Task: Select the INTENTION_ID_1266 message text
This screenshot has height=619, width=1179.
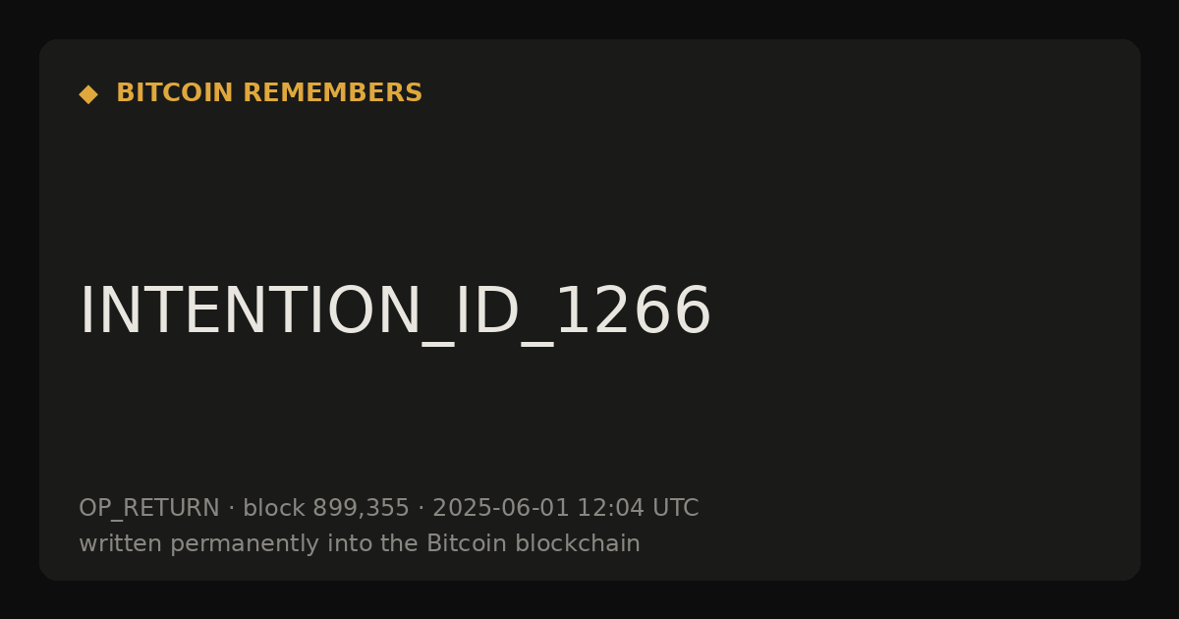Action: pos(395,312)
